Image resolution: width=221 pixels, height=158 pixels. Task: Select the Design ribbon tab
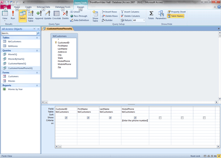(81, 7)
